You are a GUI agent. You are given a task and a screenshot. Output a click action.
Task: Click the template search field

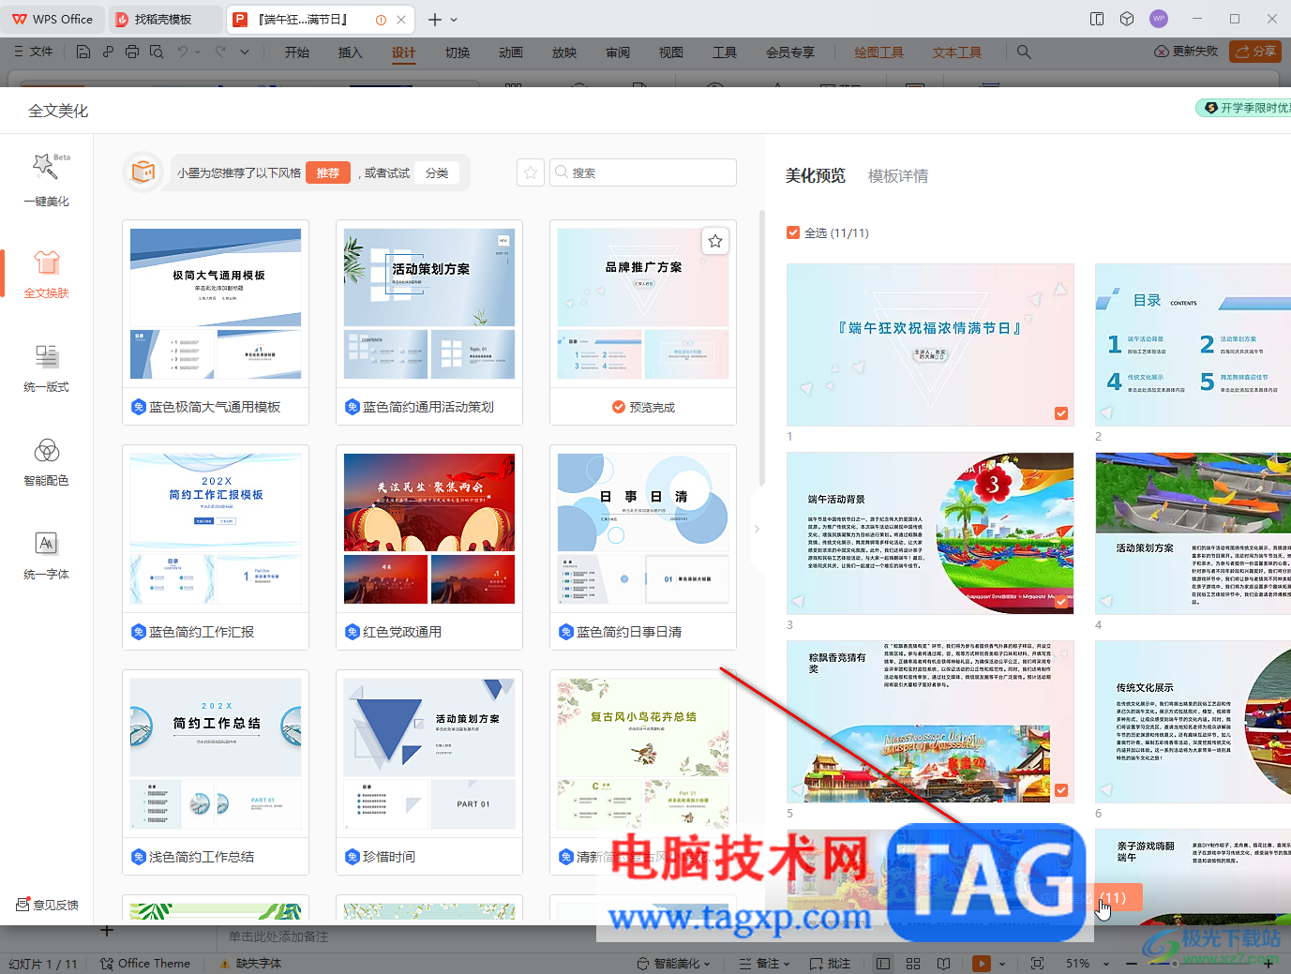pos(643,172)
